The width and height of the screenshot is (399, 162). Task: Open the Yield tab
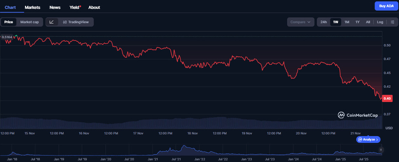(x=74, y=7)
